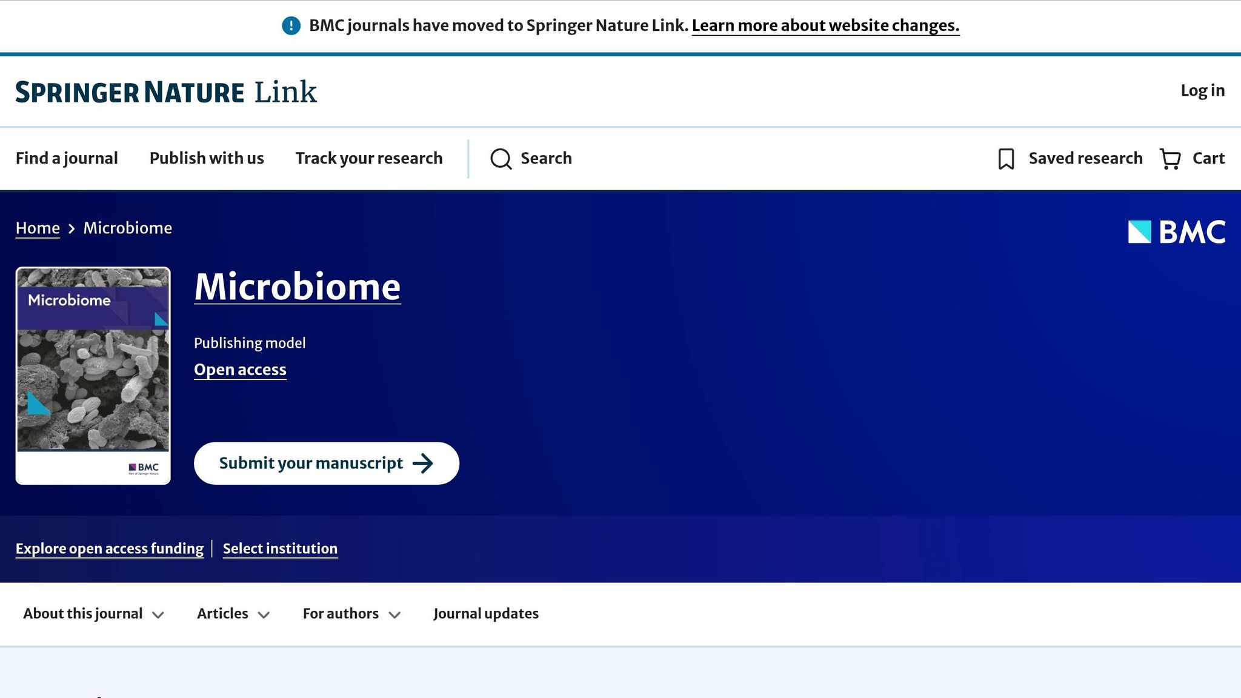Screen dimensions: 1241x698
Task: Open Find a journal
Action: [x=67, y=158]
